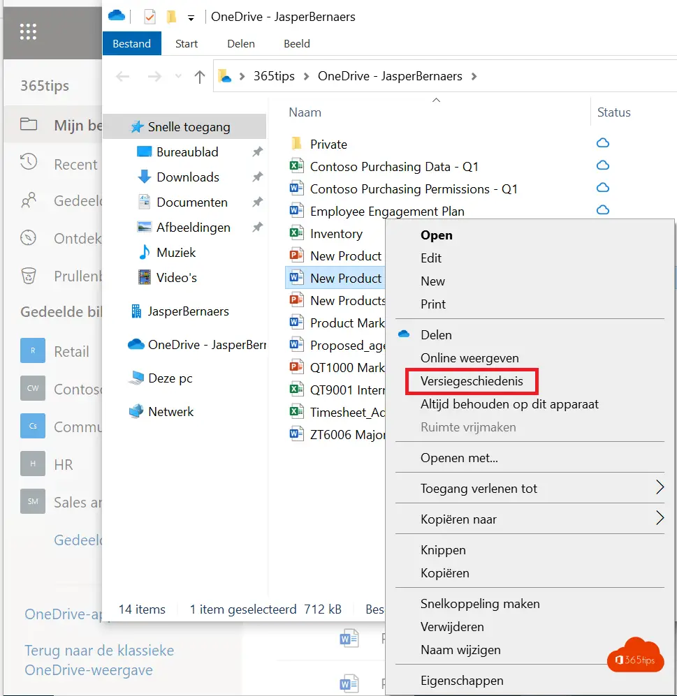The height and width of the screenshot is (696, 677).
Task: Open Downloads in the navigation pane
Action: (x=187, y=177)
